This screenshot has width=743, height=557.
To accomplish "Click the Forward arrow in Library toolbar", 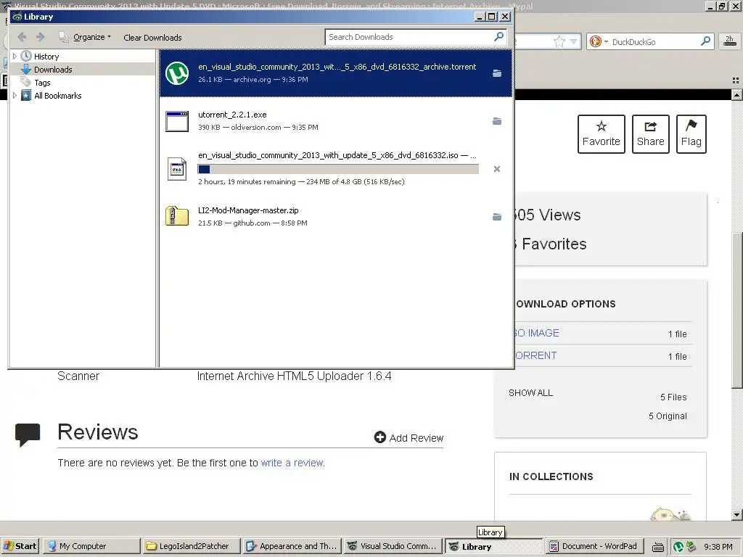I will click(41, 37).
